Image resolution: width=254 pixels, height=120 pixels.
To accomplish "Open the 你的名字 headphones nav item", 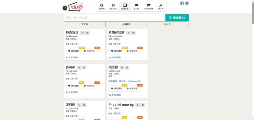I will coord(113,7).
